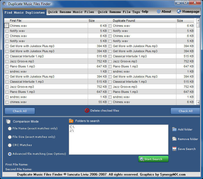Click the Save Search icon
The image size is (203, 179).
click(x=174, y=149)
